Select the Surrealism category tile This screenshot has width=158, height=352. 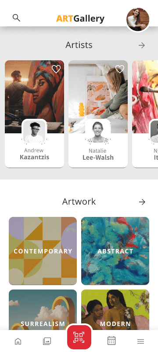point(43,310)
